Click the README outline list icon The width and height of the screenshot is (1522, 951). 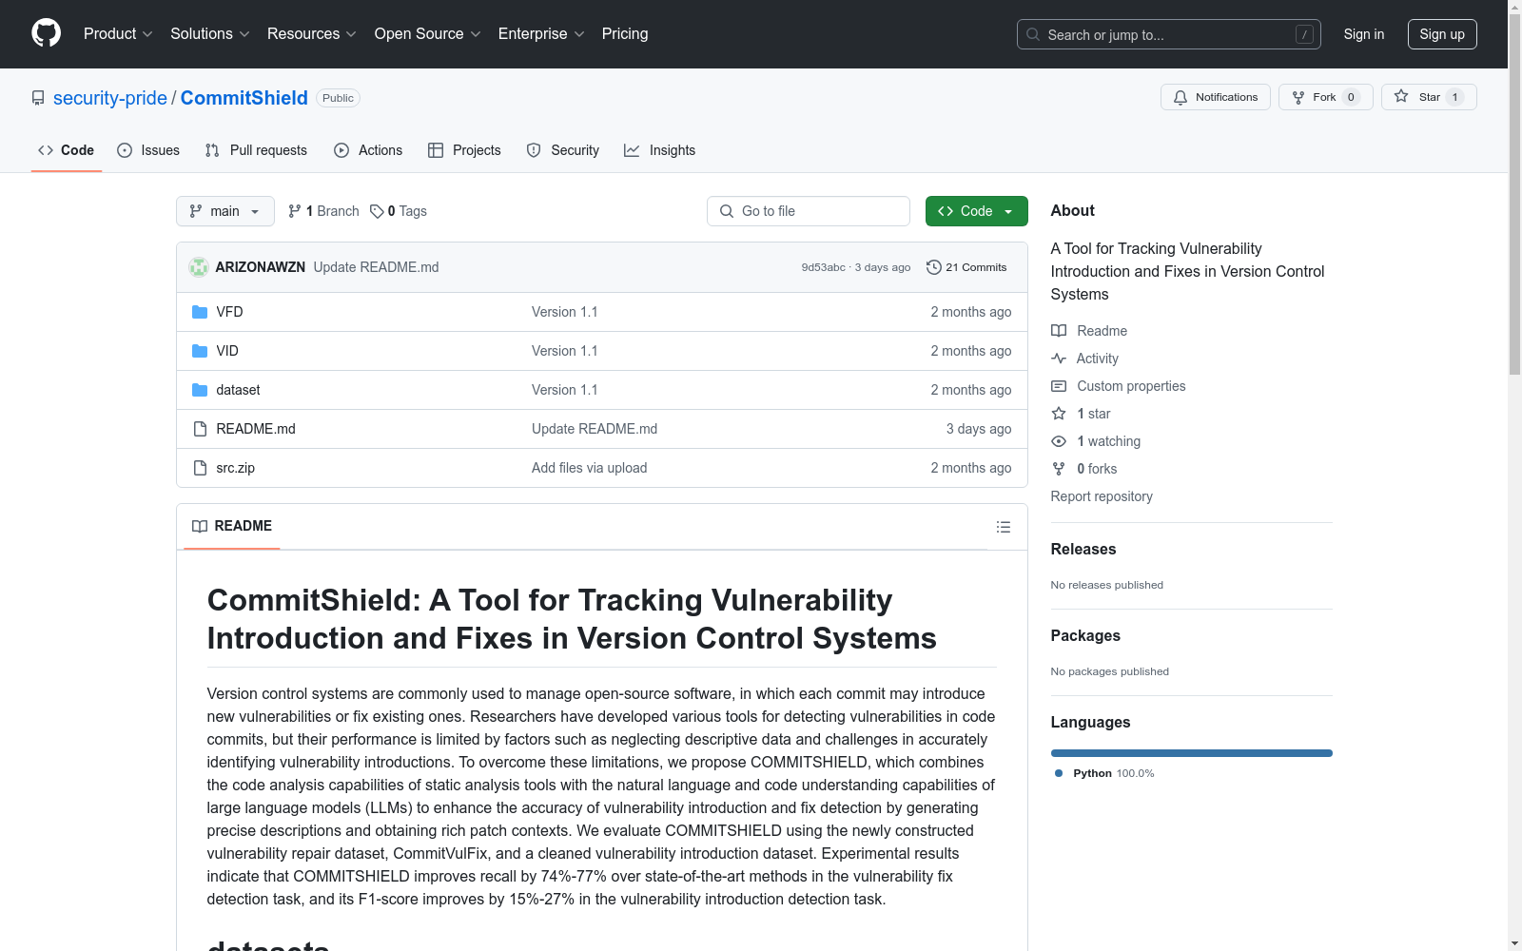[1003, 527]
